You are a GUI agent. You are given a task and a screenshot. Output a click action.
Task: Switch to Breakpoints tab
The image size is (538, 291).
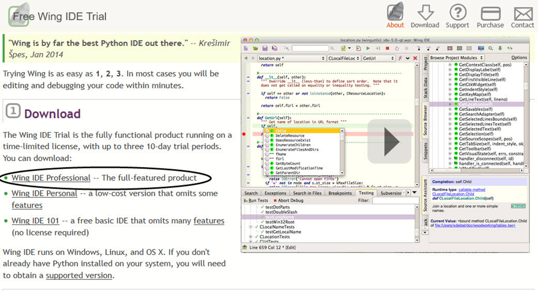[x=340, y=193]
